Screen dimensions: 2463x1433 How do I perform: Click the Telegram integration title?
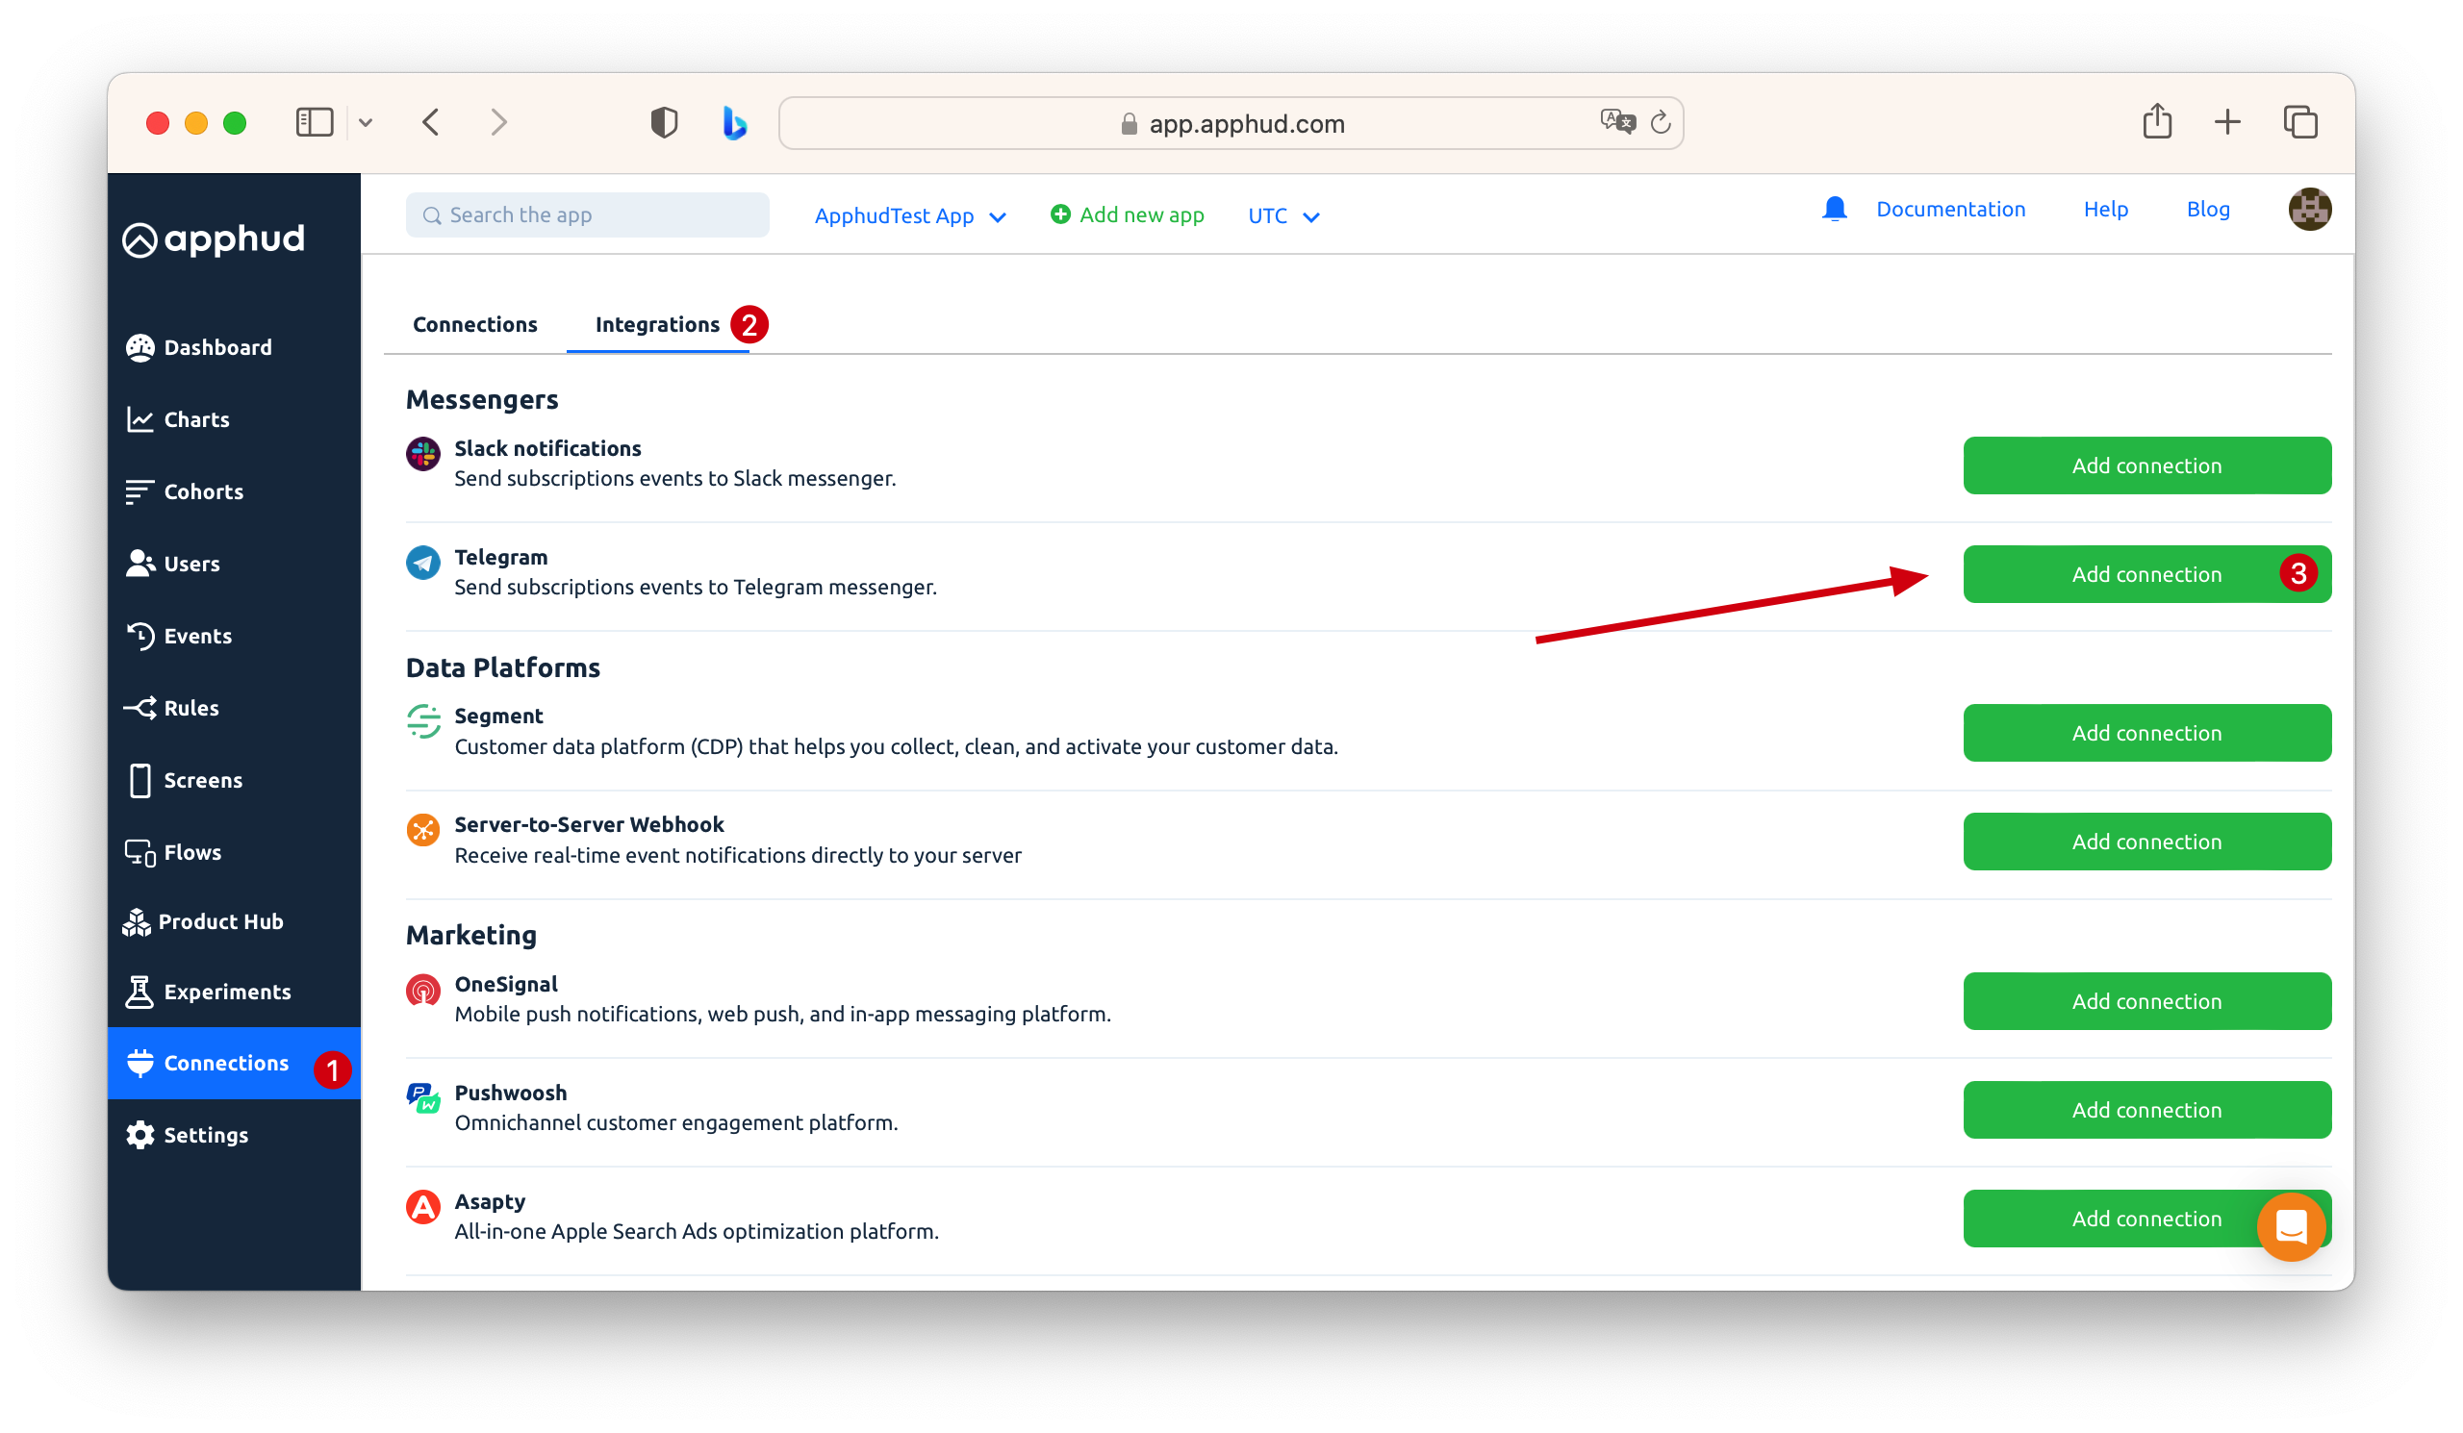tap(501, 557)
